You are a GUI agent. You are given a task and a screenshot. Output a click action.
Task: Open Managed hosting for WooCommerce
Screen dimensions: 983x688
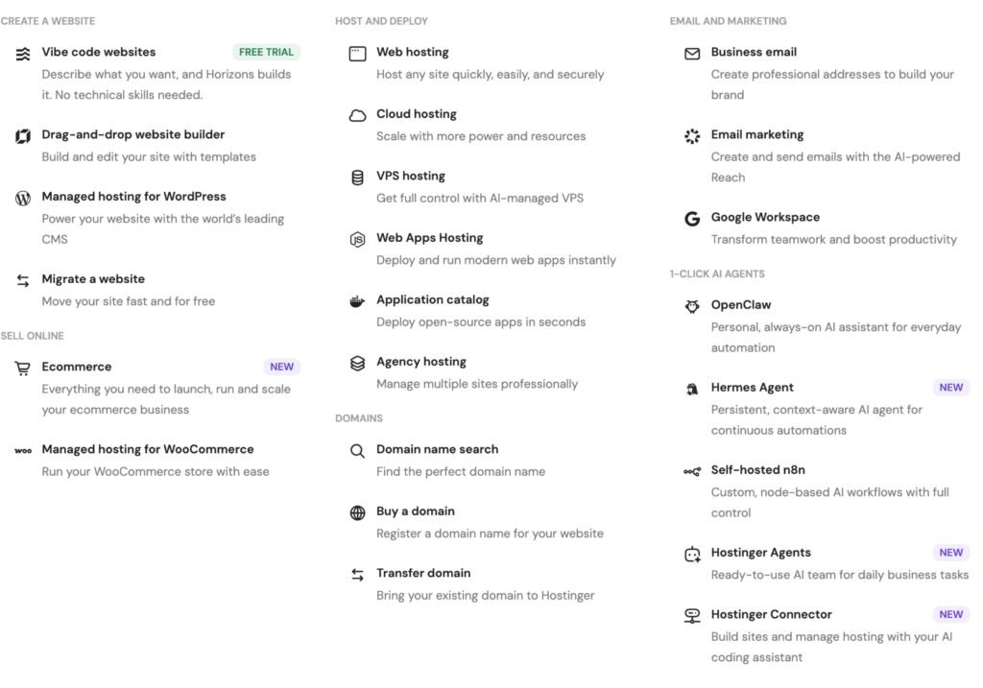click(147, 449)
